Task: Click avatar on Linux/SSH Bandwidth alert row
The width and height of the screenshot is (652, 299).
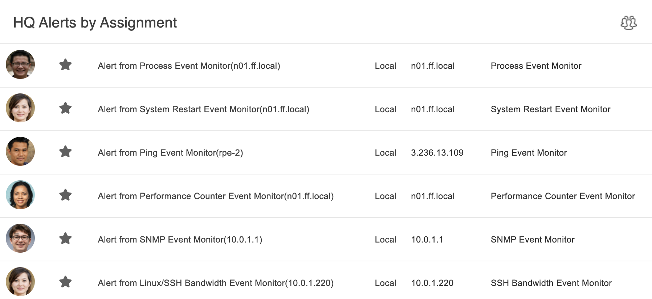Action: [x=20, y=282]
